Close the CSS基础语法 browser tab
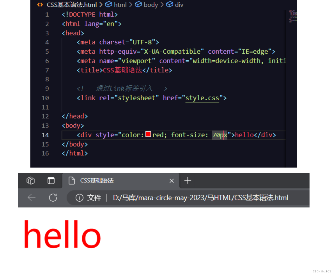The image size is (335, 275). pyautogui.click(x=172, y=181)
